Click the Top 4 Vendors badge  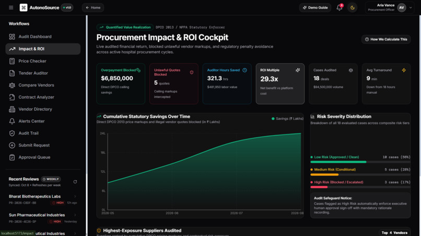(x=394, y=233)
